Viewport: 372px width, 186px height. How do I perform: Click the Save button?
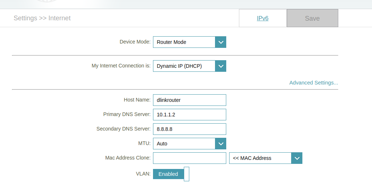pyautogui.click(x=313, y=18)
